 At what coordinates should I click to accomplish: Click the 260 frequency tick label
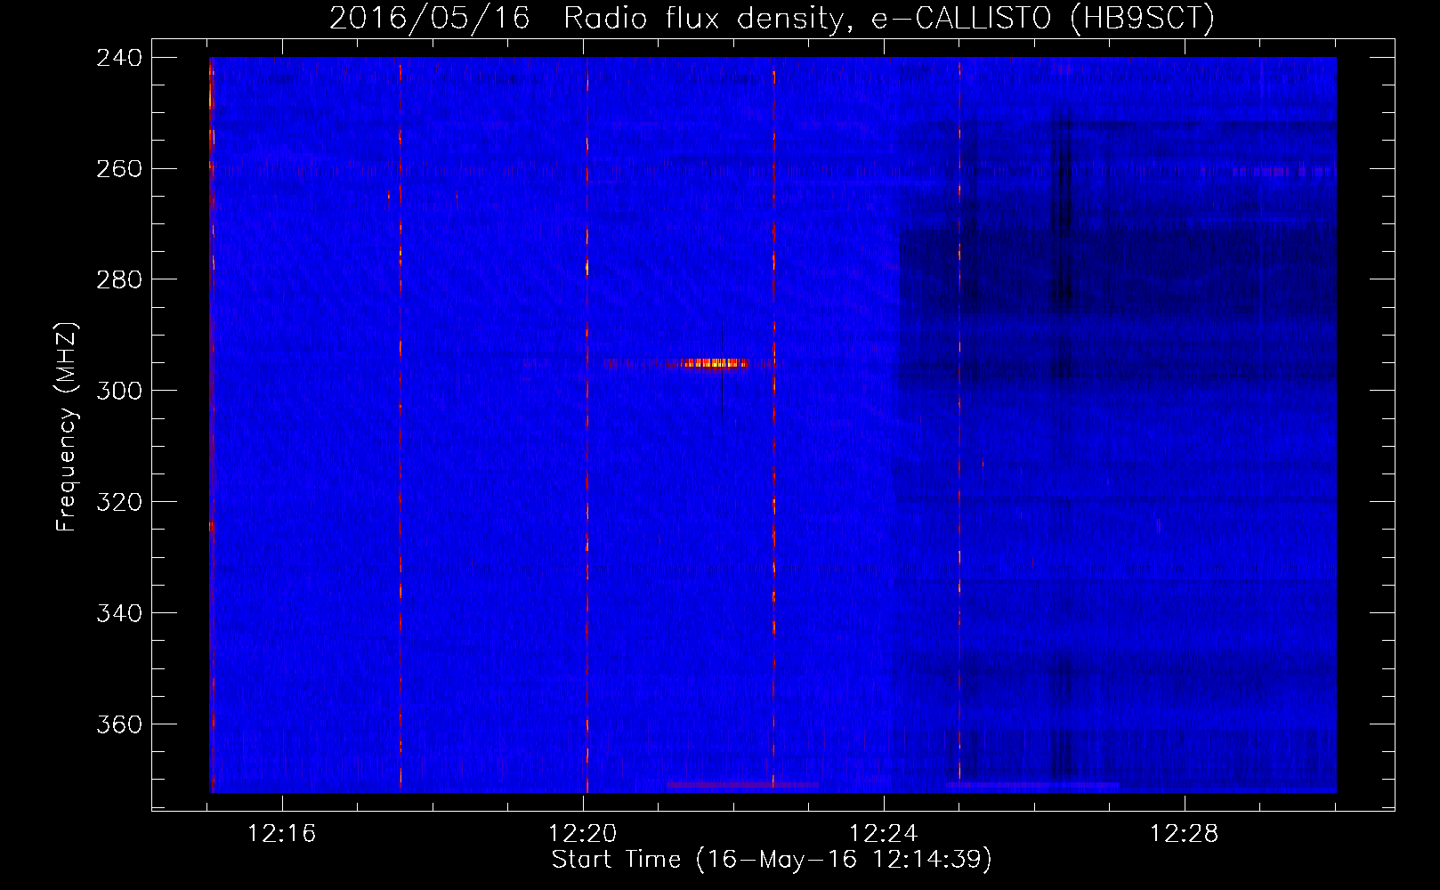tap(119, 169)
